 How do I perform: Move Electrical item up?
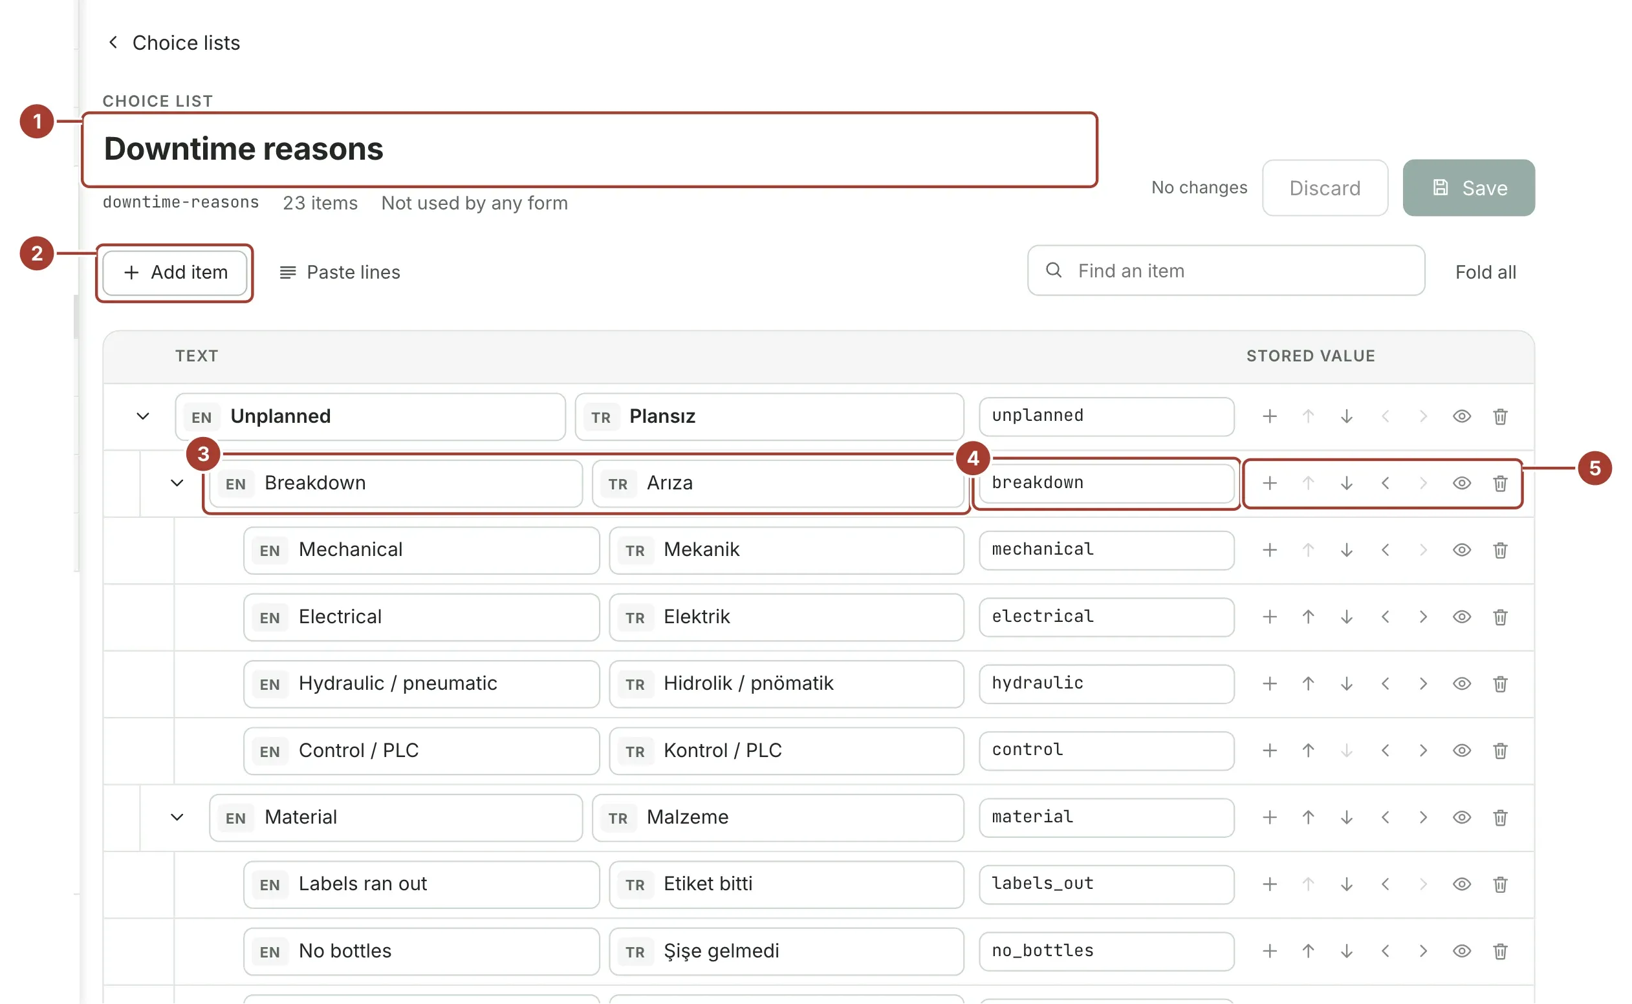pos(1308,617)
